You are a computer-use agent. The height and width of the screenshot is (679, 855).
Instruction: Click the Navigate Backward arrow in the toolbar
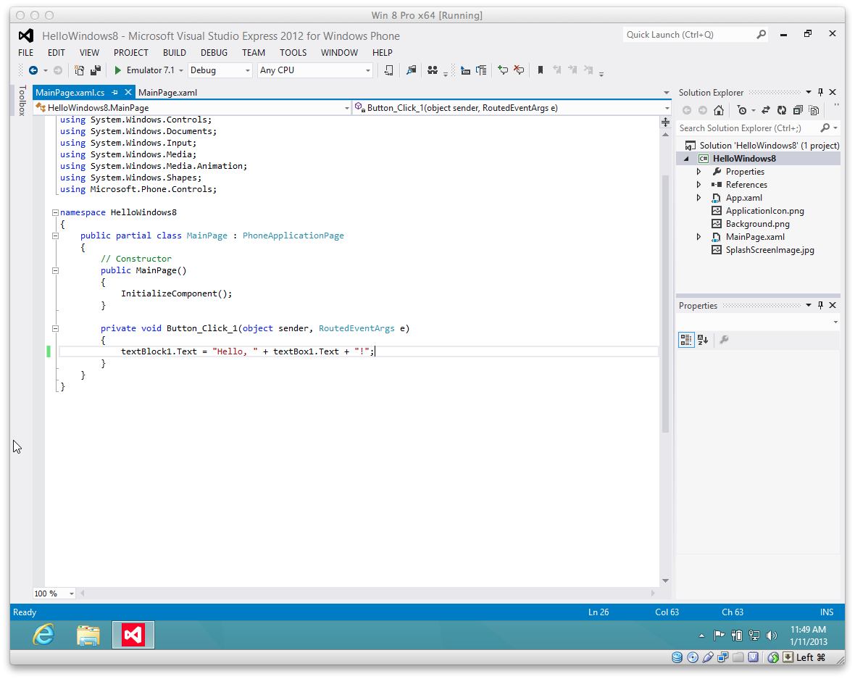click(x=33, y=70)
